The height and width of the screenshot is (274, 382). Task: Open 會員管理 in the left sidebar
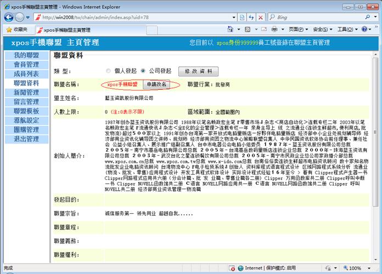tap(26, 65)
